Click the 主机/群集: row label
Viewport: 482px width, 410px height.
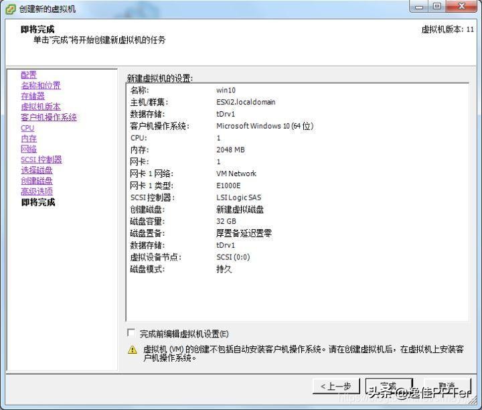149,102
